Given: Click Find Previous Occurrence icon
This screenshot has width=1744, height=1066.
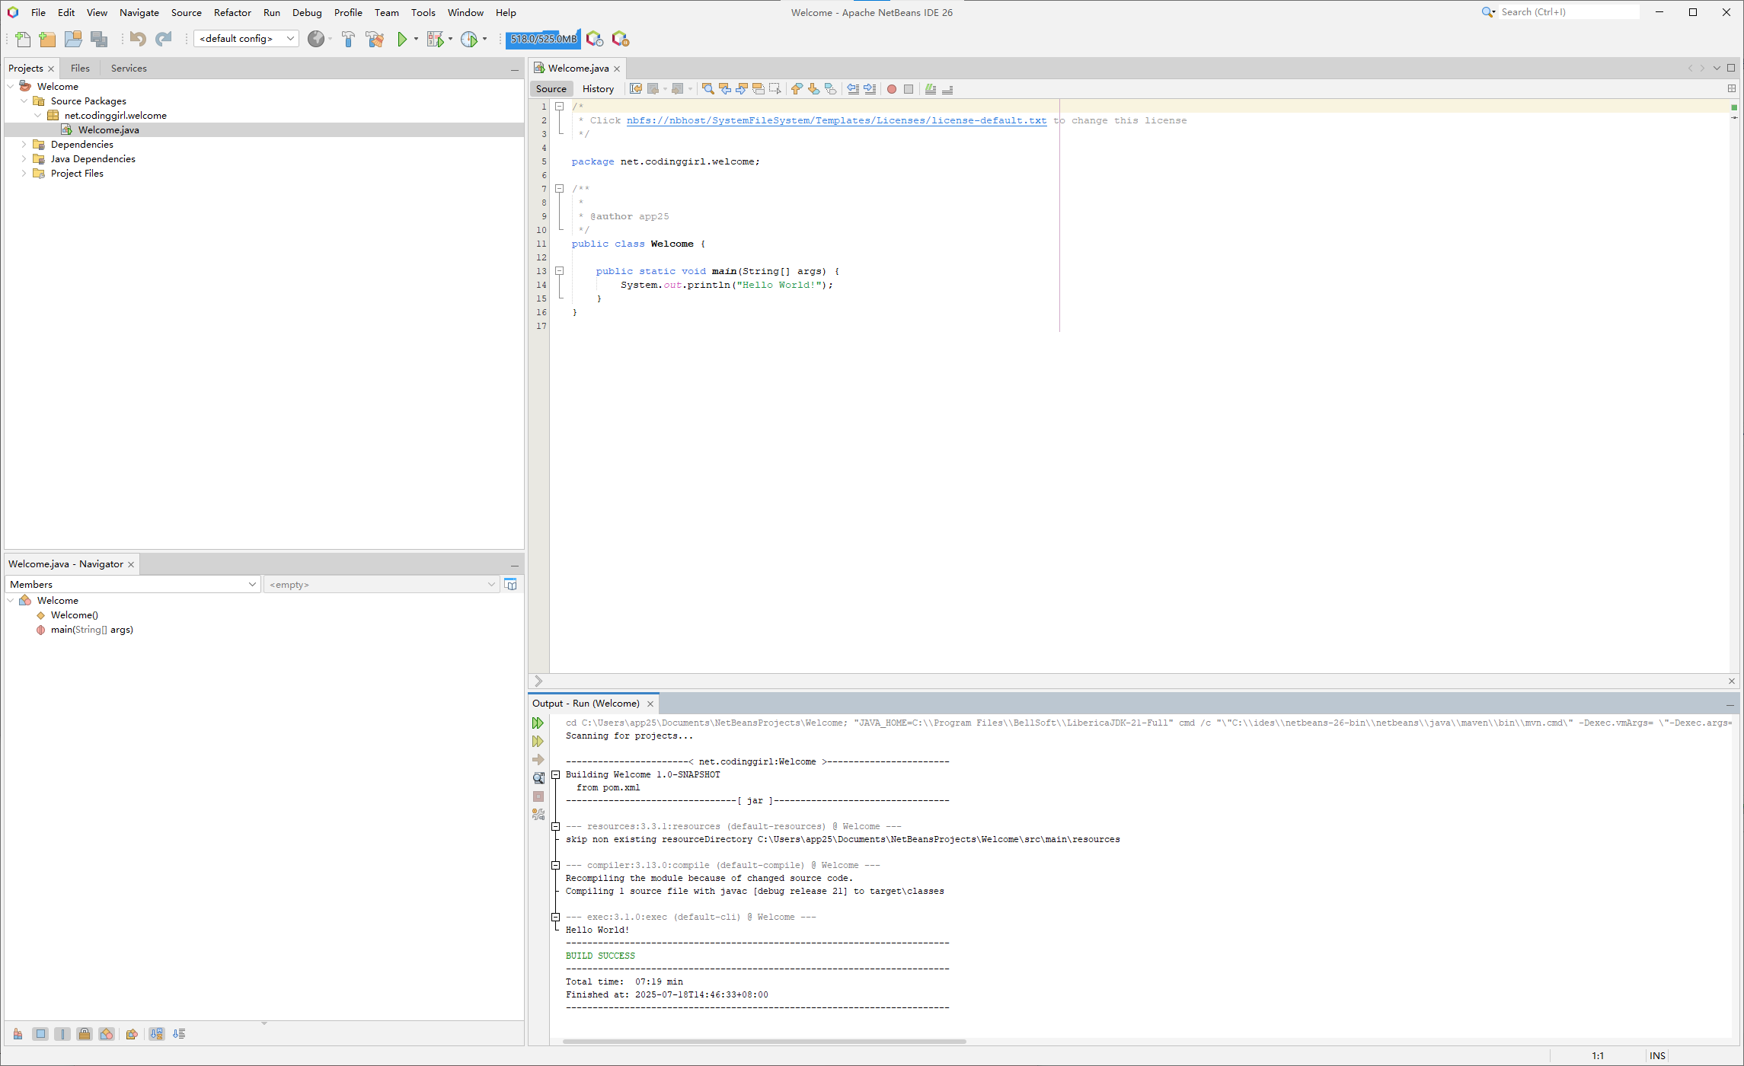Looking at the screenshot, I should click(725, 89).
